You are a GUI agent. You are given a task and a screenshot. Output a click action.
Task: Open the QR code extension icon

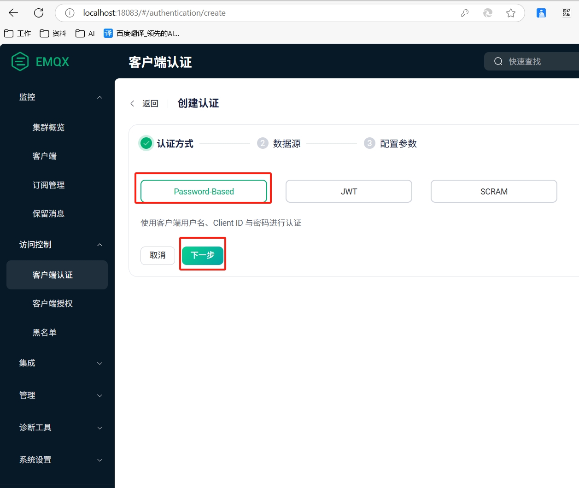(567, 13)
